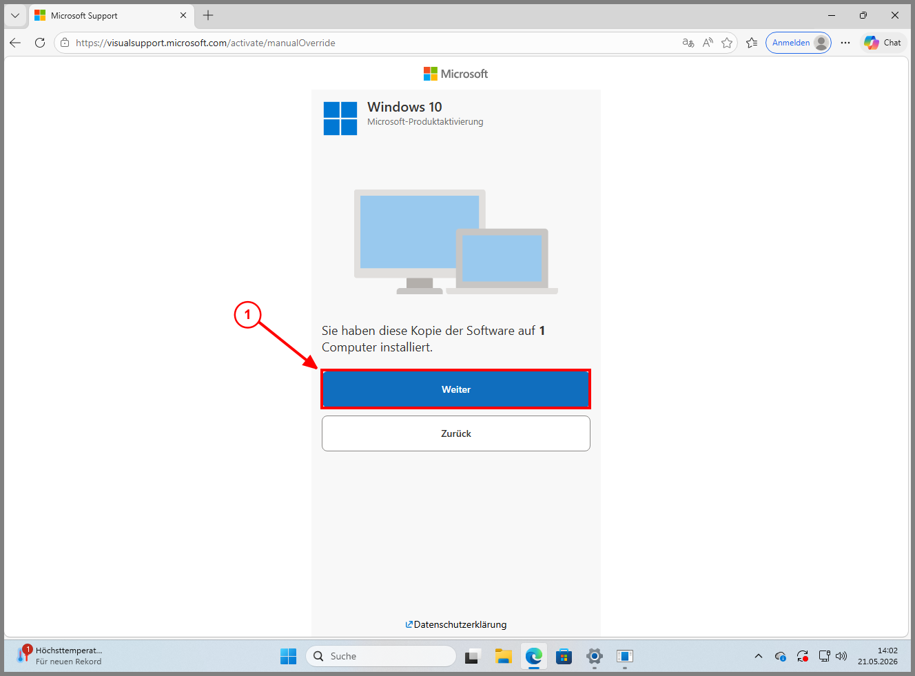Open Copilot Chat in the browser toolbar
The width and height of the screenshot is (915, 676).
click(883, 43)
